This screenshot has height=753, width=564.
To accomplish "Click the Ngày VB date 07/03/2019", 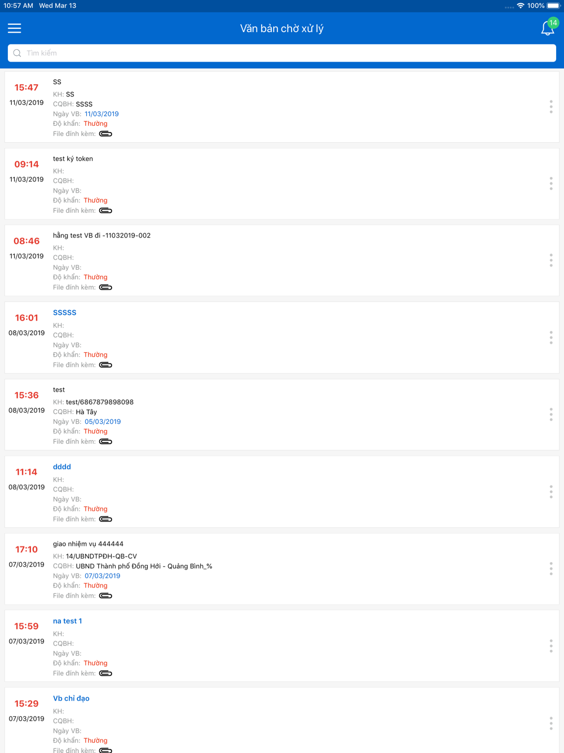I will tap(102, 576).
